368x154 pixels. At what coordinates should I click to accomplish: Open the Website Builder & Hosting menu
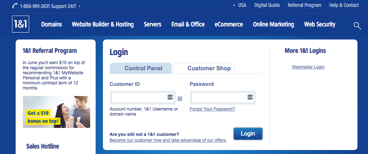[x=103, y=24]
